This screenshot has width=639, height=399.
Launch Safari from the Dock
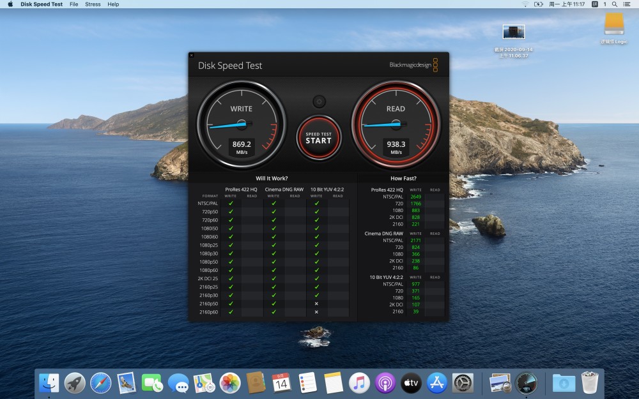coord(101,383)
